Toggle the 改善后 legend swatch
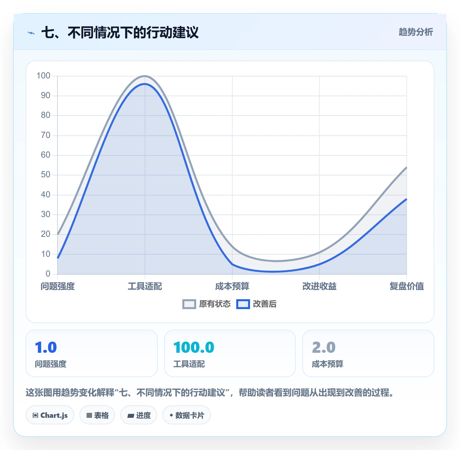 243,304
